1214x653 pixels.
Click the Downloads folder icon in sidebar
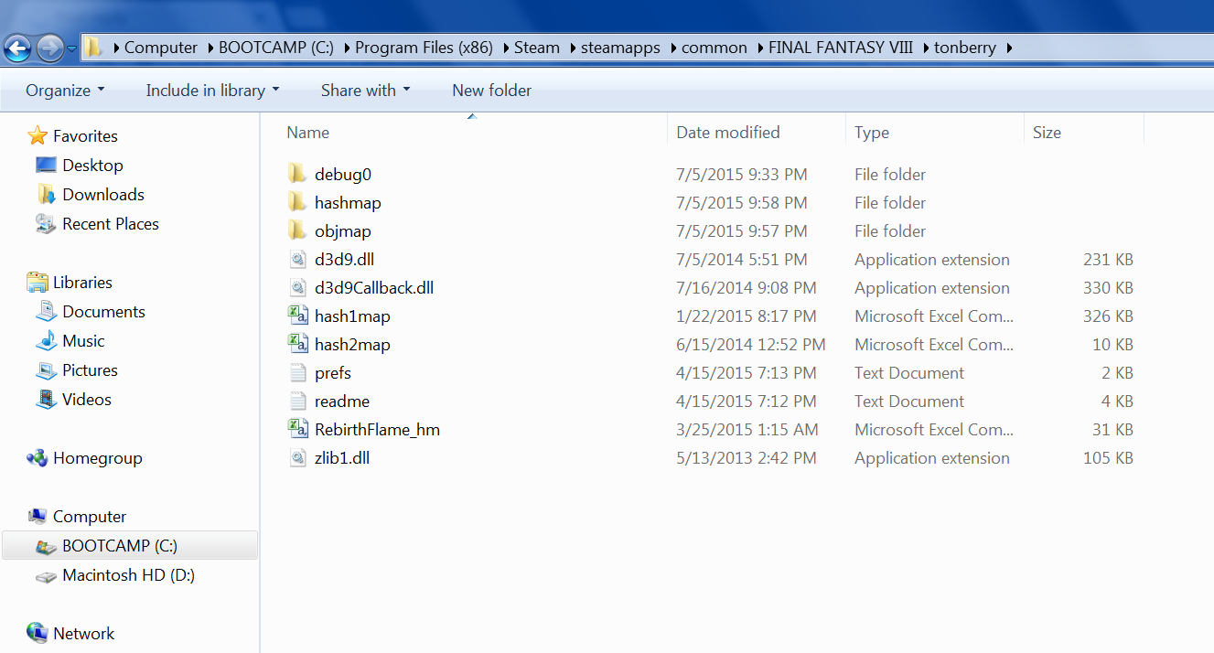pyautogui.click(x=46, y=194)
